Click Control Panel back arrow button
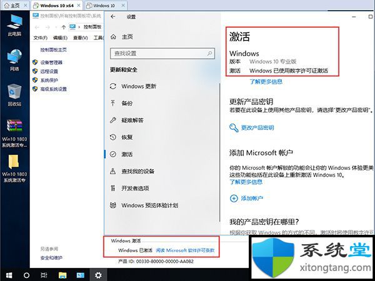Viewport: 375px width, 281px height. [37, 27]
